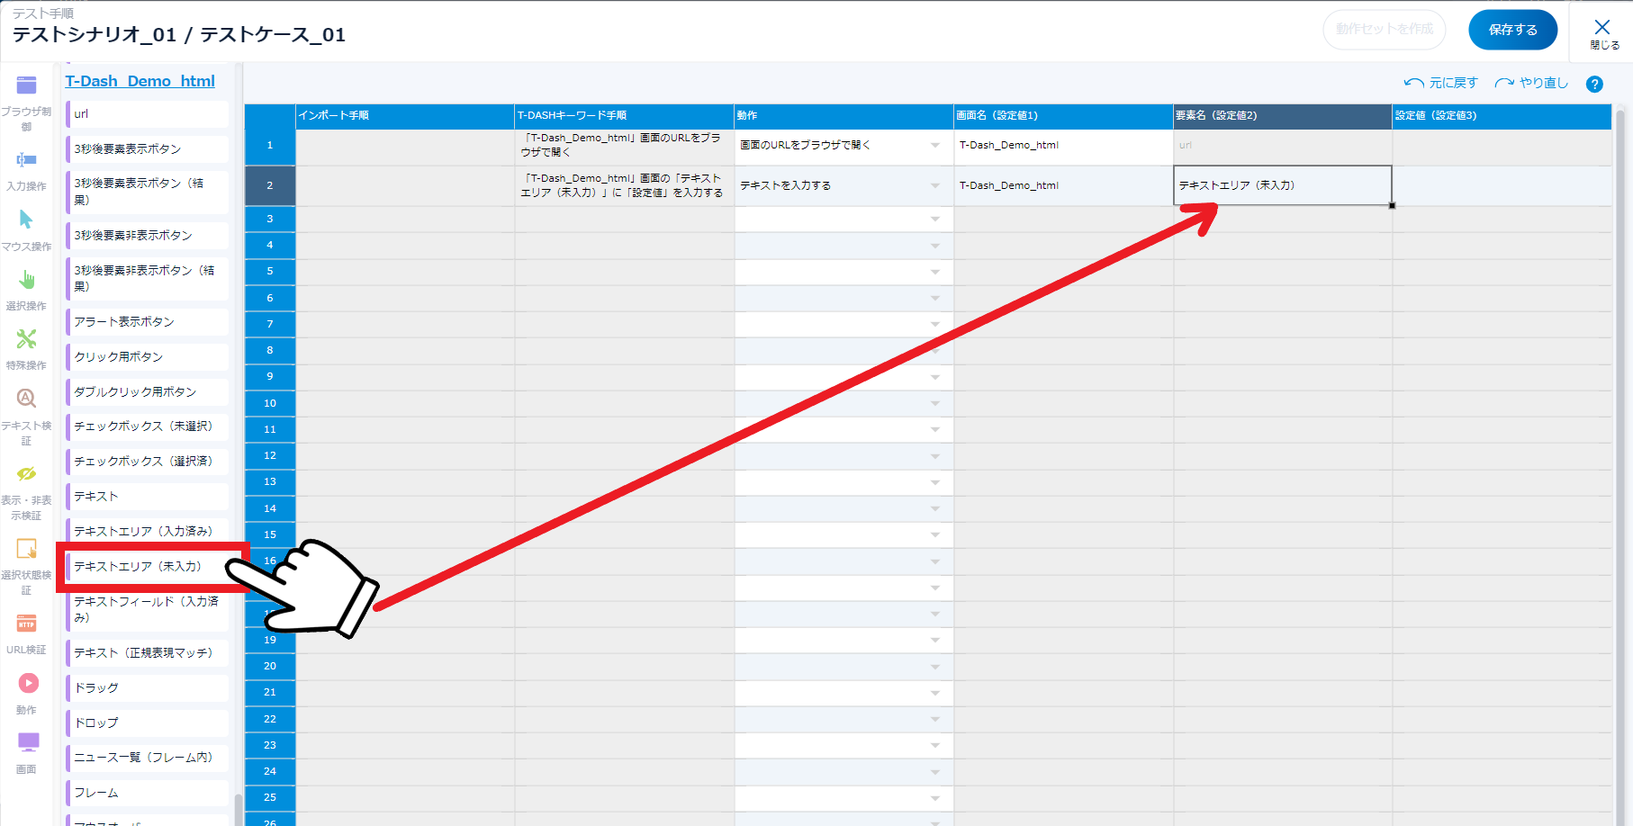Select row header number 5
The image size is (1633, 826).
pos(270,272)
